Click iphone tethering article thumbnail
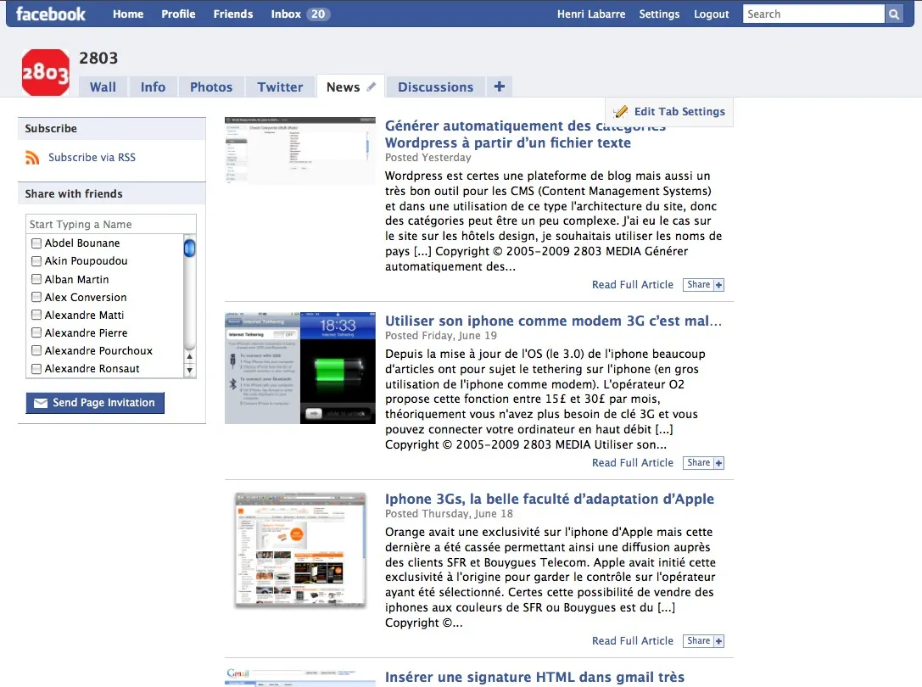 pos(300,367)
